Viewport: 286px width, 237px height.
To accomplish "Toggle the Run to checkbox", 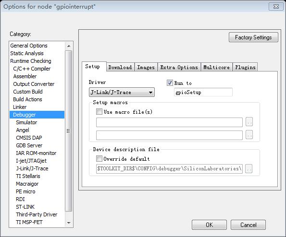I will point(170,83).
